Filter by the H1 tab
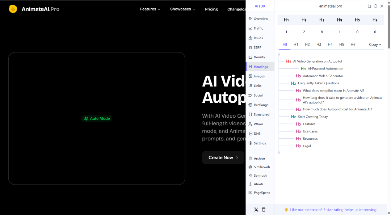Screen dimensions: 391x215 coord(296,45)
